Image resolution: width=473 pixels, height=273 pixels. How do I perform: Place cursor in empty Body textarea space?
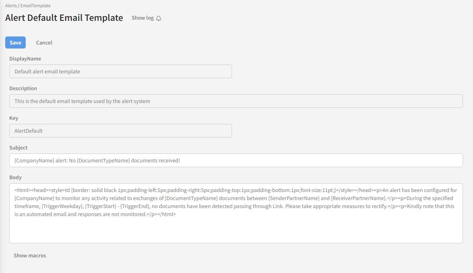pyautogui.click(x=236, y=231)
